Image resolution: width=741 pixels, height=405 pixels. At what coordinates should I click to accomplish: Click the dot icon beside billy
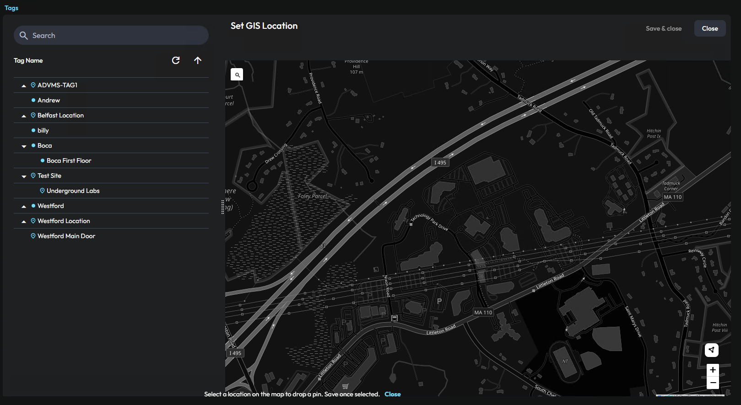33,130
